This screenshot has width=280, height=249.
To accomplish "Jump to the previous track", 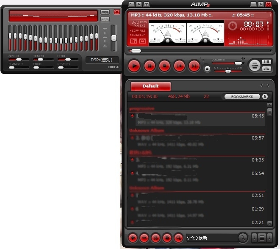I will tap(179, 66).
